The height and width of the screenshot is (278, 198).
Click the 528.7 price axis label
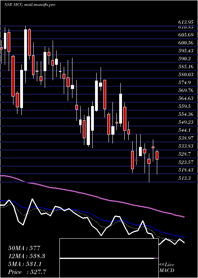(x=184, y=154)
